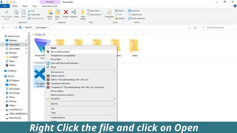Choose Scan with Microsoft Defender
Viewport: 237px width, 133px height.
click(81, 63)
